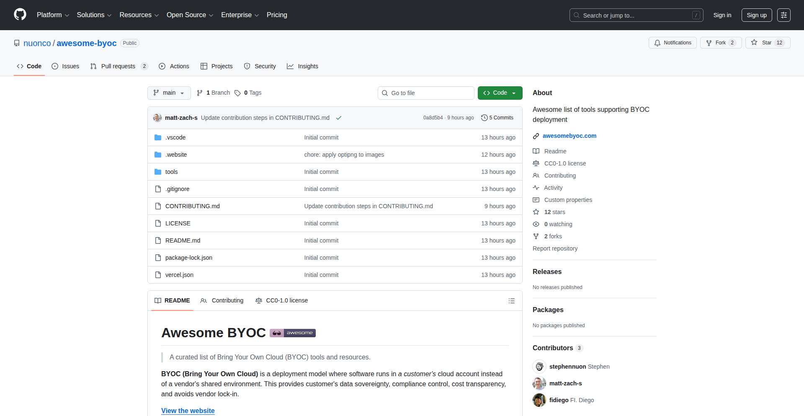
Task: Expand the Platform navigation menu
Action: [53, 15]
